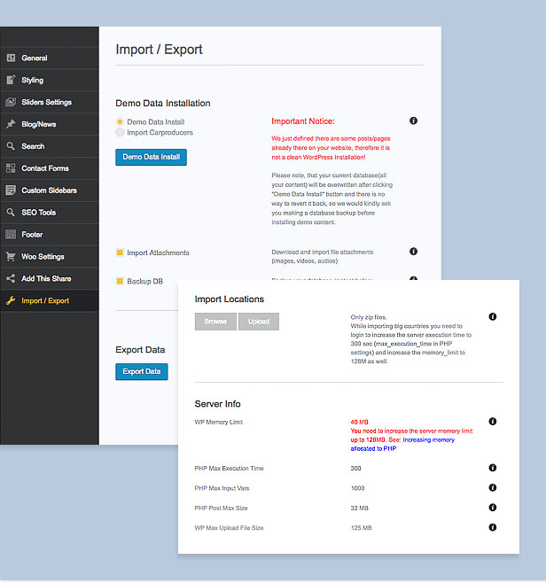
Task: Click the Add This Share icon
Action: [11, 279]
